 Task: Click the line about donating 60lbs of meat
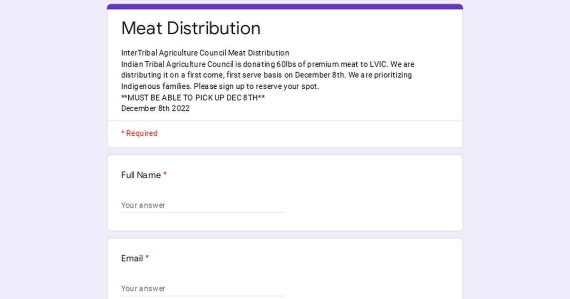tap(267, 64)
